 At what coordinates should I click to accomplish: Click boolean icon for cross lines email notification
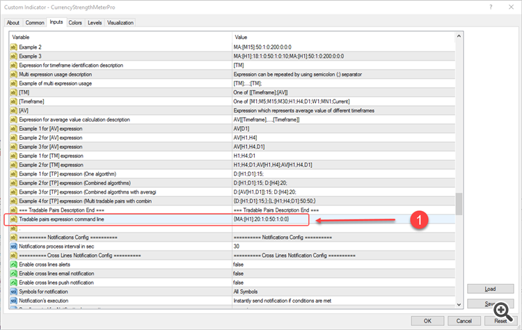(13, 274)
